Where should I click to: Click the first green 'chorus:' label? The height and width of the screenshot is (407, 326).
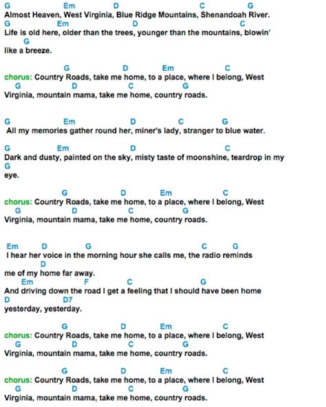pyautogui.click(x=18, y=77)
